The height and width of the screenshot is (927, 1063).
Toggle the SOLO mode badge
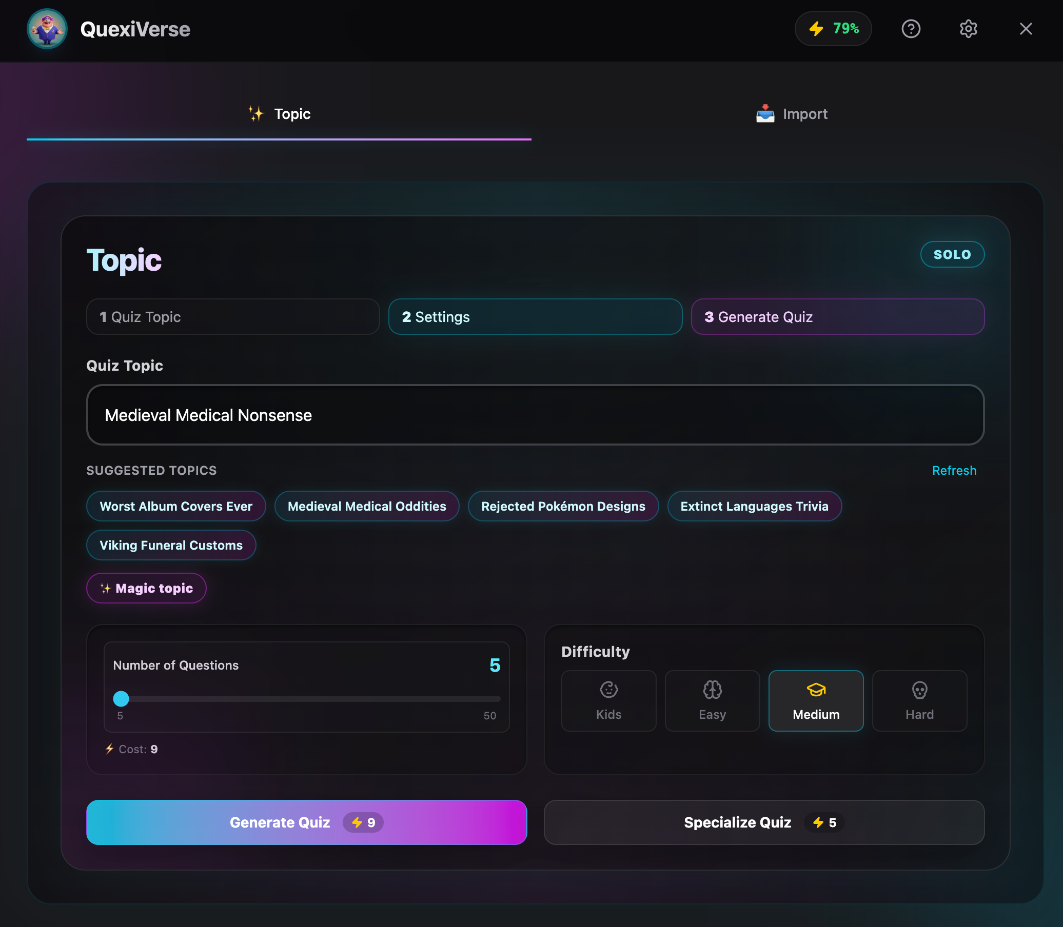coord(952,254)
